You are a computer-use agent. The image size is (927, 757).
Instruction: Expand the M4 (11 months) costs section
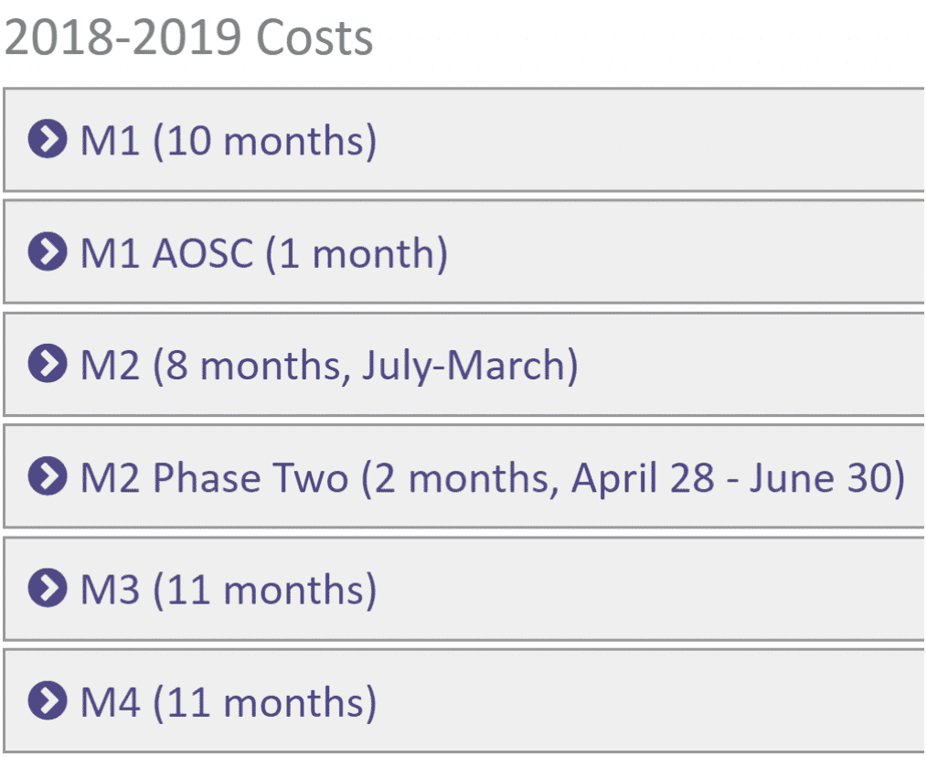pyautogui.click(x=463, y=701)
